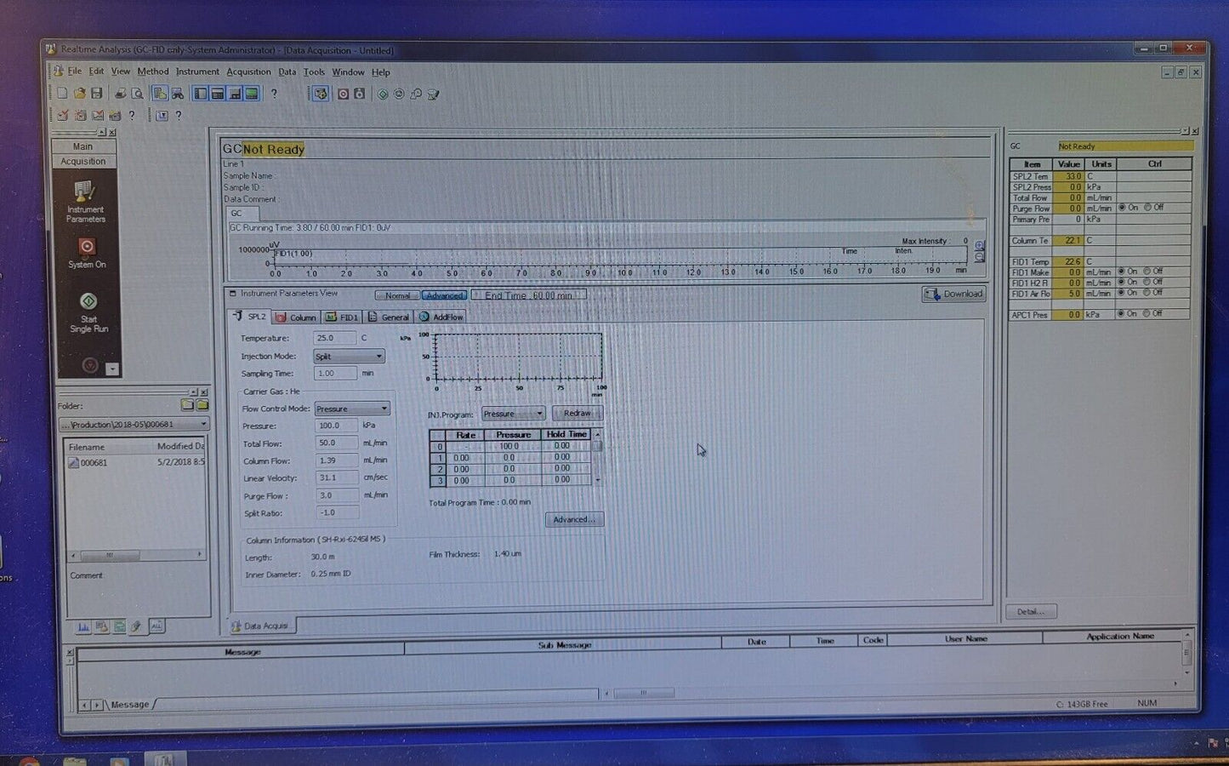Click the Temperature input field

(334, 338)
